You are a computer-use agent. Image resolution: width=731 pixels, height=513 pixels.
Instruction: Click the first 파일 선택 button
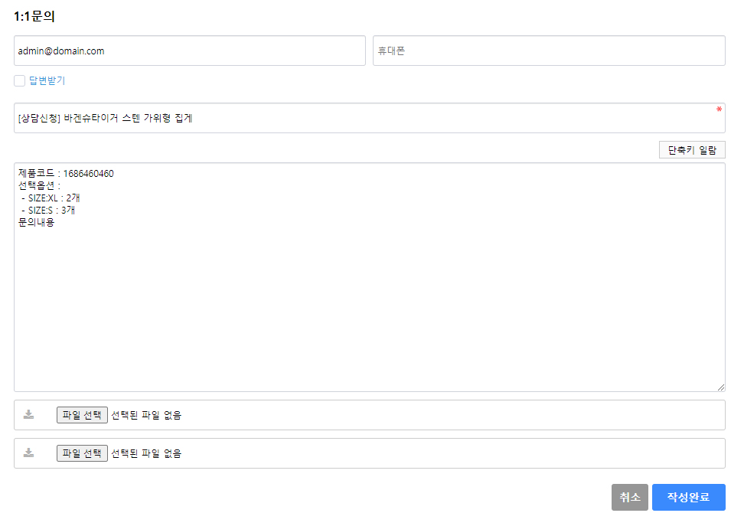point(82,414)
